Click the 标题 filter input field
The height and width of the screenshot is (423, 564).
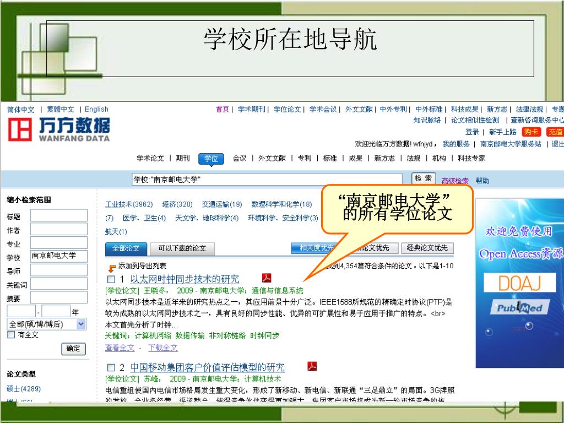click(58, 215)
